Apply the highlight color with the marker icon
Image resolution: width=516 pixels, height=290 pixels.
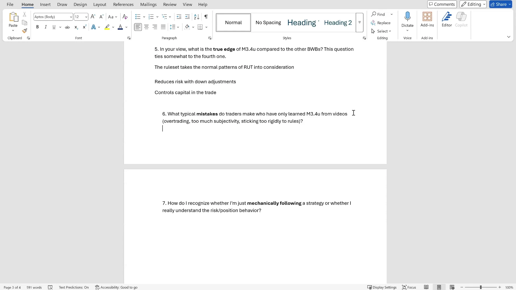[x=107, y=27]
